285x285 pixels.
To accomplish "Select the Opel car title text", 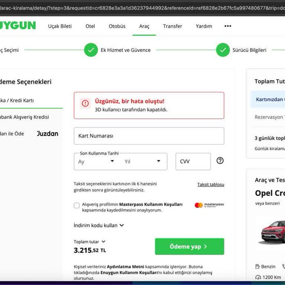I will coord(270,193).
